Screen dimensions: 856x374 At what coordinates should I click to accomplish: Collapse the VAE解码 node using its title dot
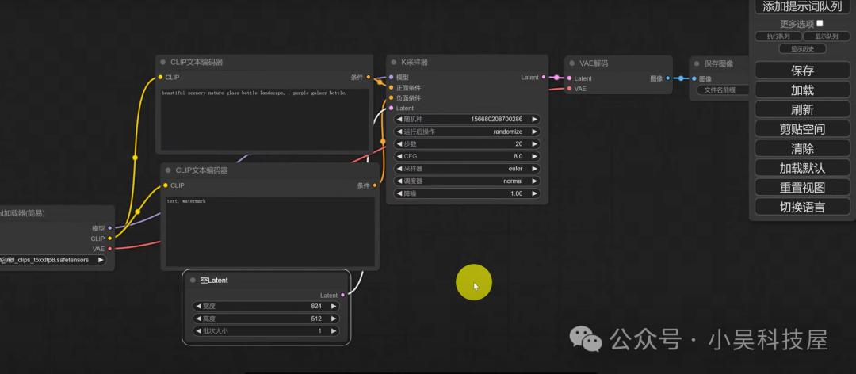click(571, 63)
